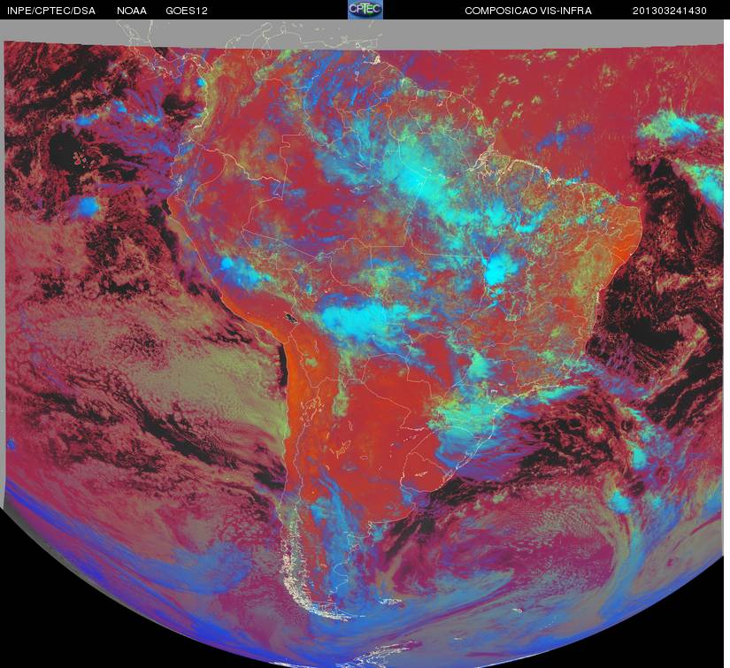This screenshot has width=730, height=668.
Task: Click the GOES12 satellite label
Action: (187, 11)
